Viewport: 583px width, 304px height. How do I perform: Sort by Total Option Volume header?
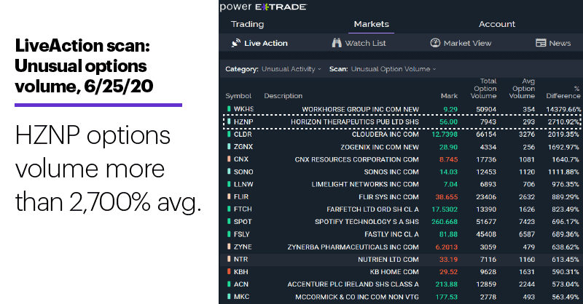pos(484,88)
